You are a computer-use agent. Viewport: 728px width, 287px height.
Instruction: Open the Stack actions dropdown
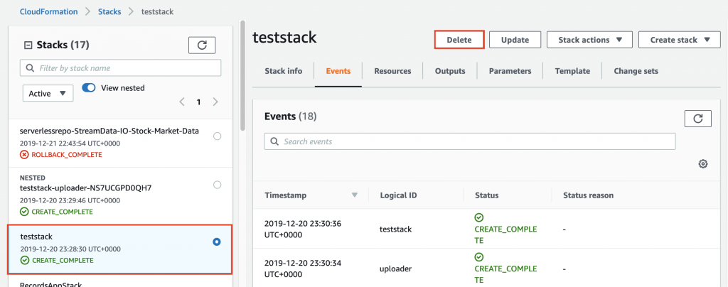[589, 40]
